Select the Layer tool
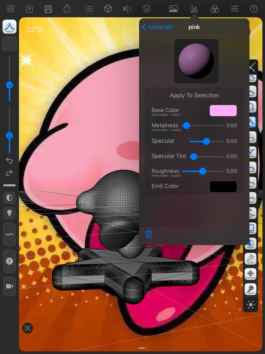Image resolution: width=265 pixels, height=354 pixels. click(x=252, y=91)
